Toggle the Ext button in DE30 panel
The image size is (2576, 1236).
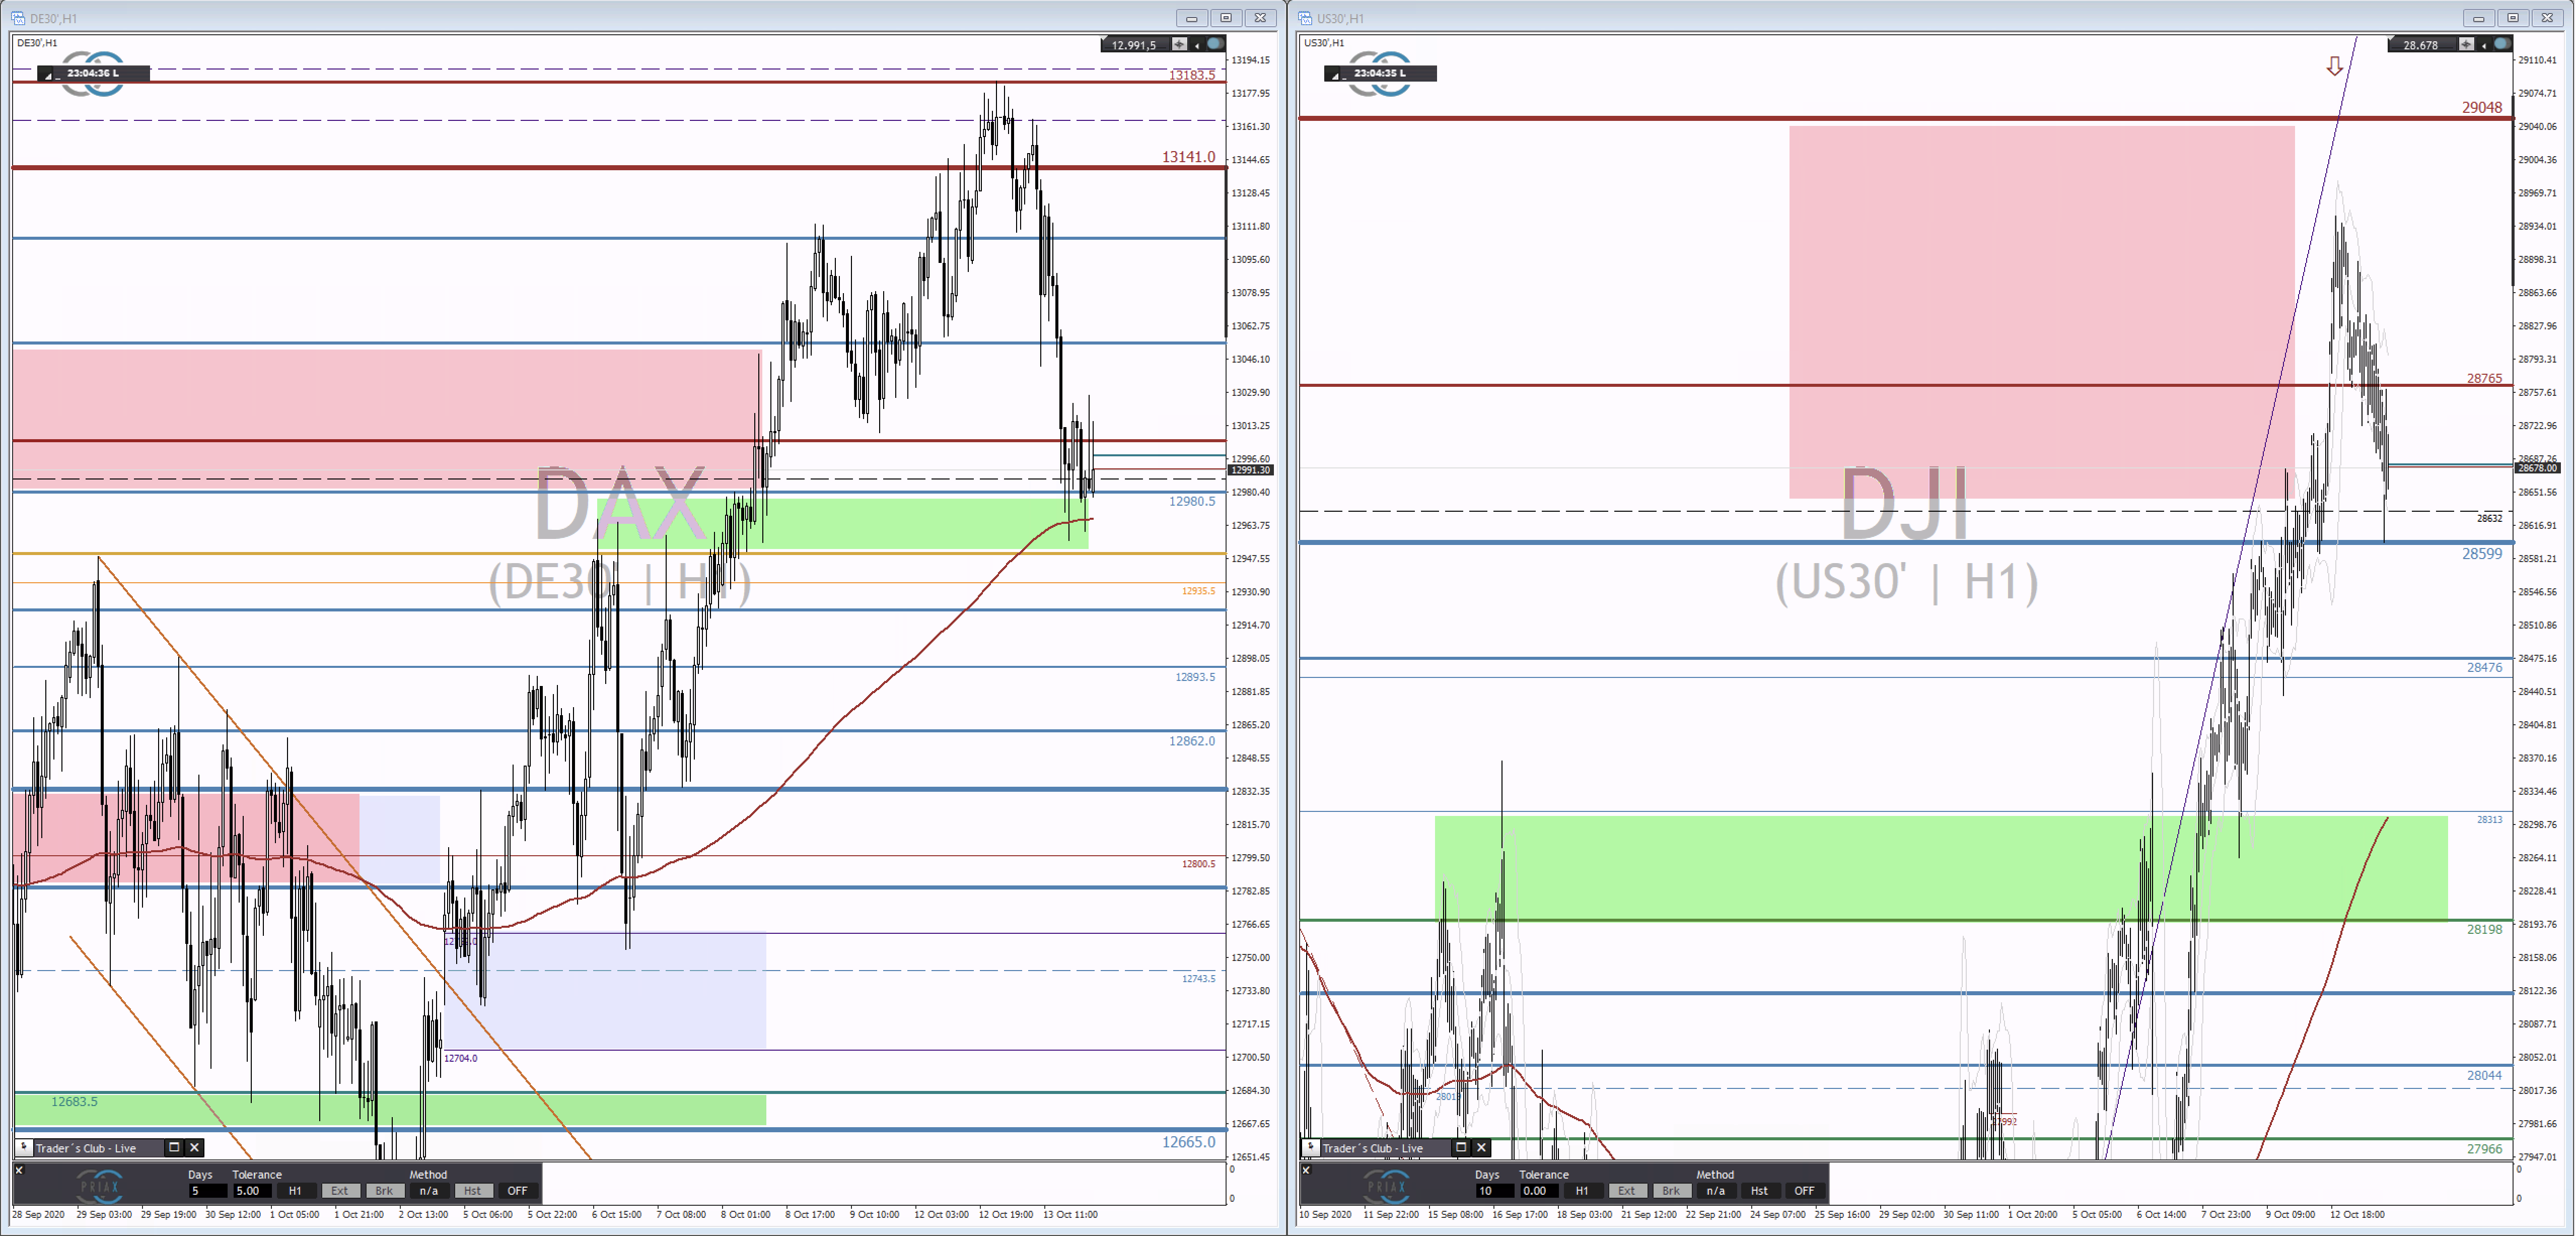340,1191
